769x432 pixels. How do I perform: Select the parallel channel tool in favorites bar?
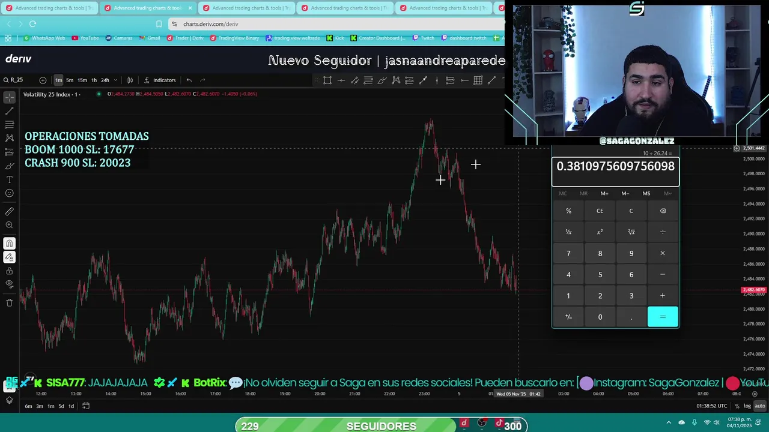coord(354,80)
